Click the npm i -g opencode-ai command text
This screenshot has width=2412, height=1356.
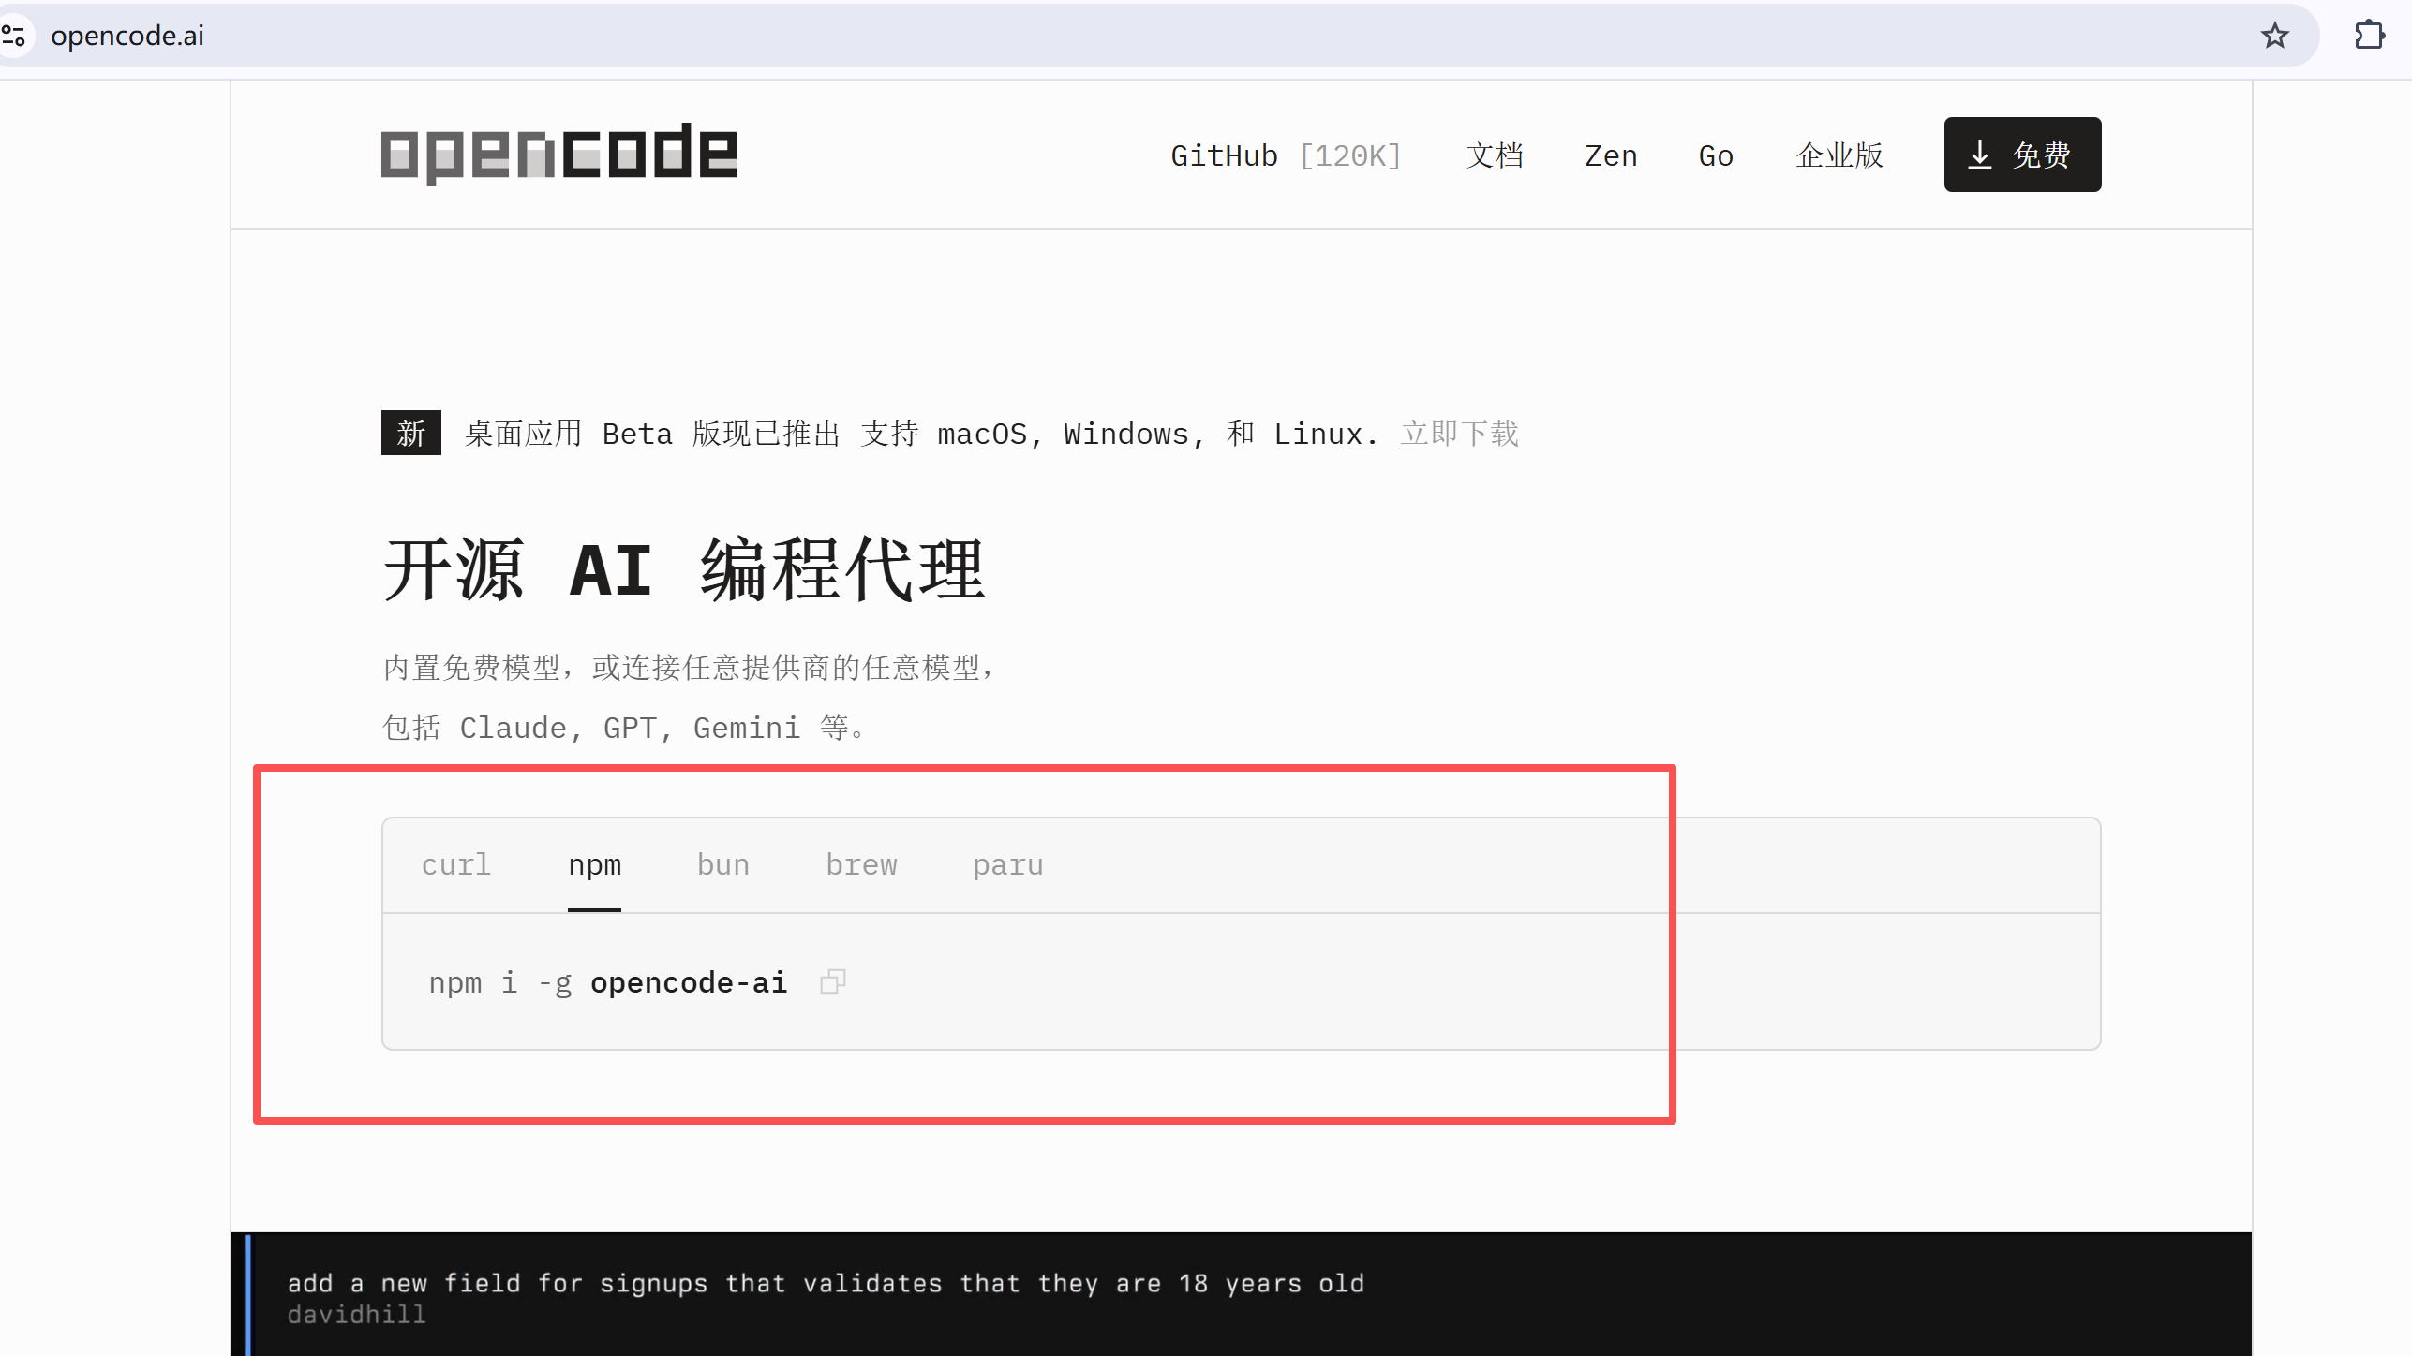click(x=607, y=982)
